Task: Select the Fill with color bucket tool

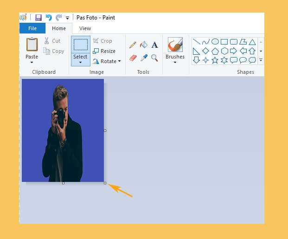Action: coord(144,45)
